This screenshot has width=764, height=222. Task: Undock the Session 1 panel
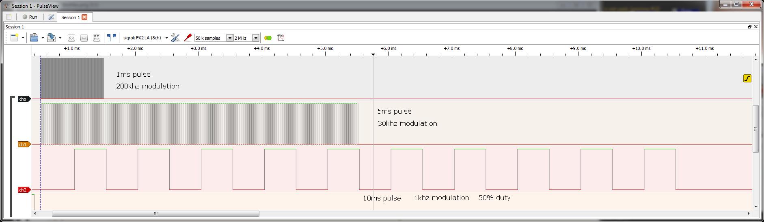750,27
